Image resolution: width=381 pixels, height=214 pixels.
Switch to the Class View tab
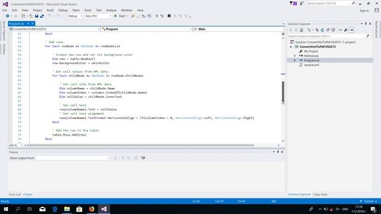(x=320, y=194)
